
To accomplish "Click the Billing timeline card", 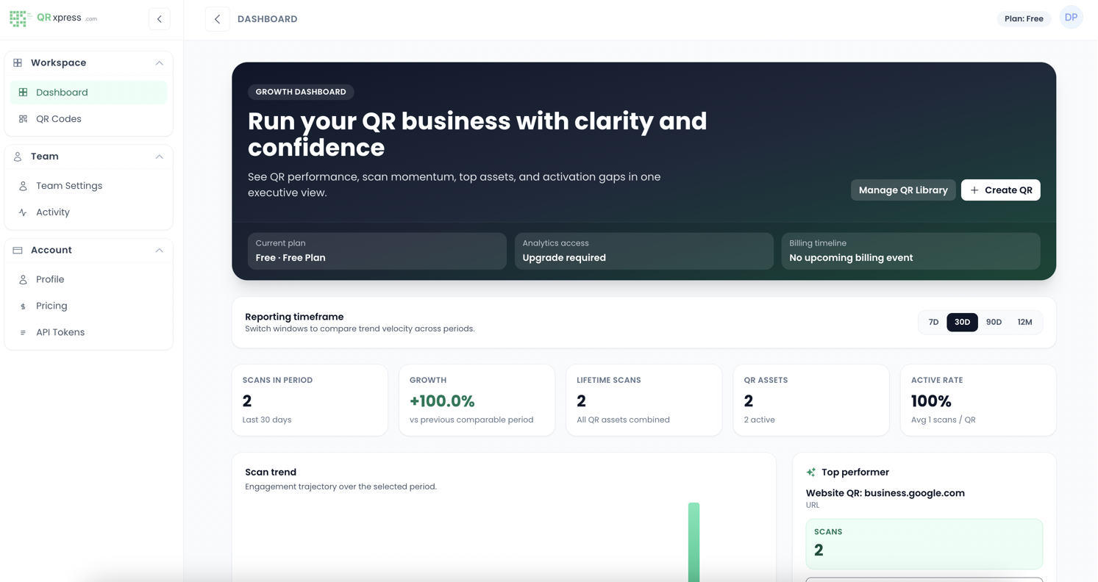I will coord(910,251).
